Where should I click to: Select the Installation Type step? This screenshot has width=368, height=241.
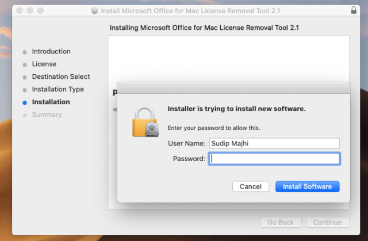point(58,89)
